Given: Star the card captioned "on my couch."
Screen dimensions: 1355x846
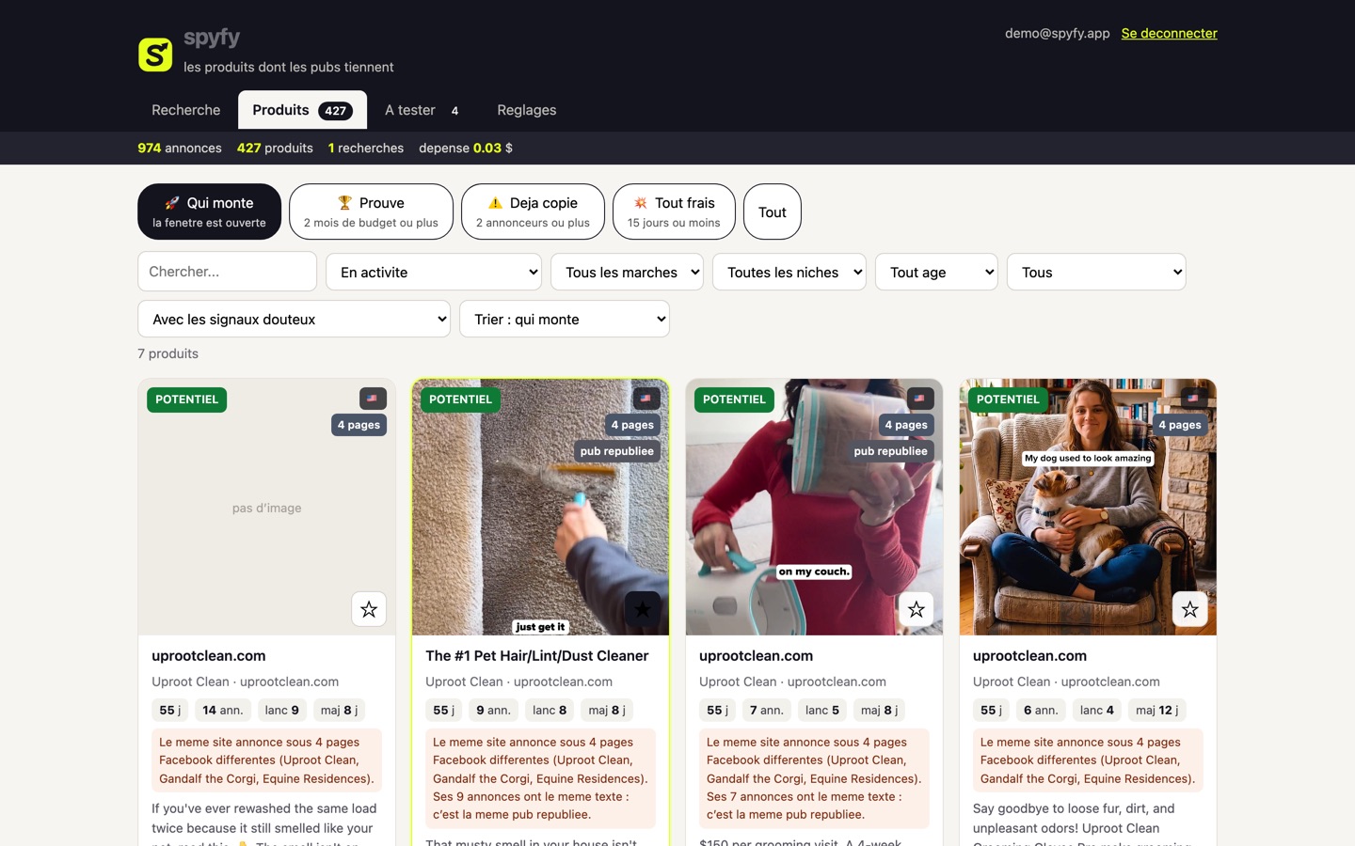Looking at the screenshot, I should [x=917, y=609].
